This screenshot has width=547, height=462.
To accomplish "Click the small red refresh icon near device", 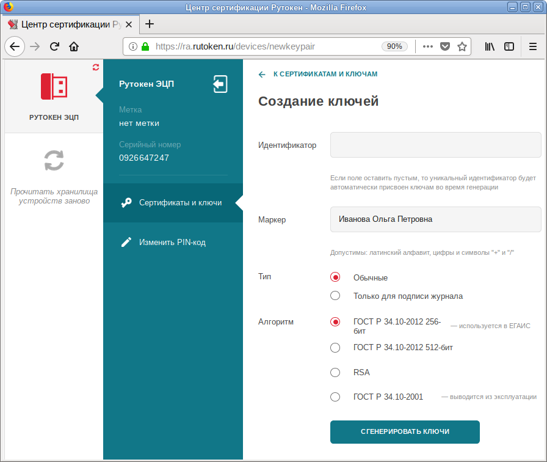I will pos(96,67).
